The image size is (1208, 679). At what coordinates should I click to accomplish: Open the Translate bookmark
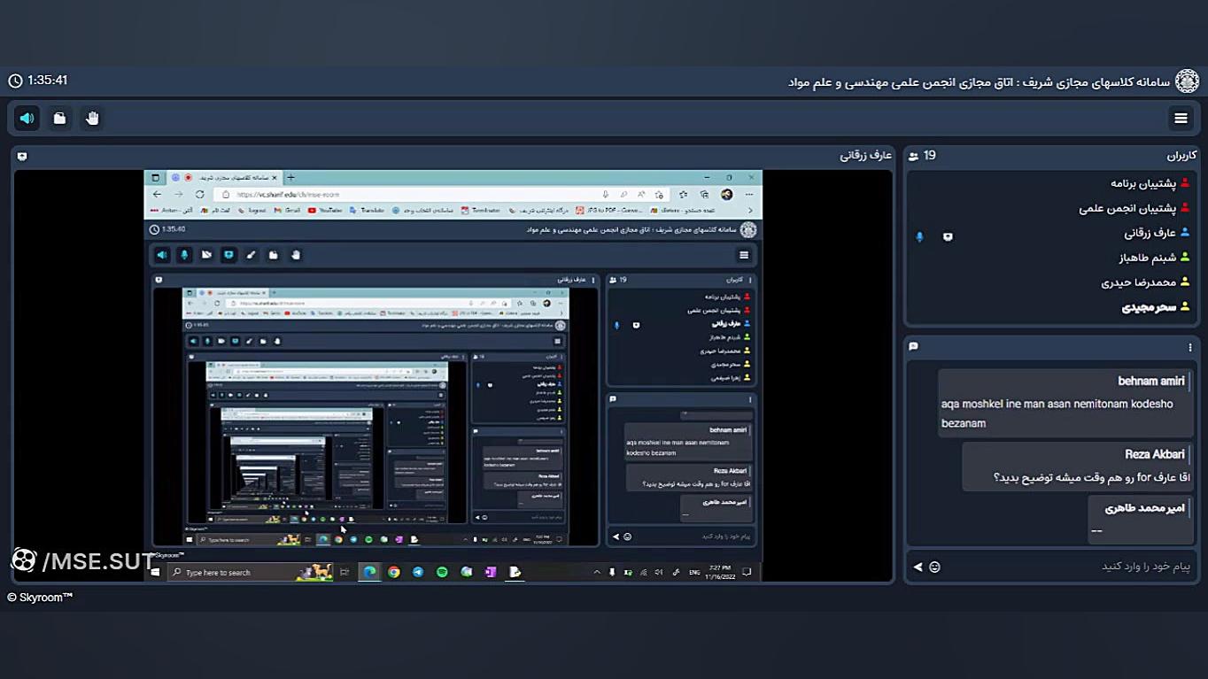coord(367,211)
